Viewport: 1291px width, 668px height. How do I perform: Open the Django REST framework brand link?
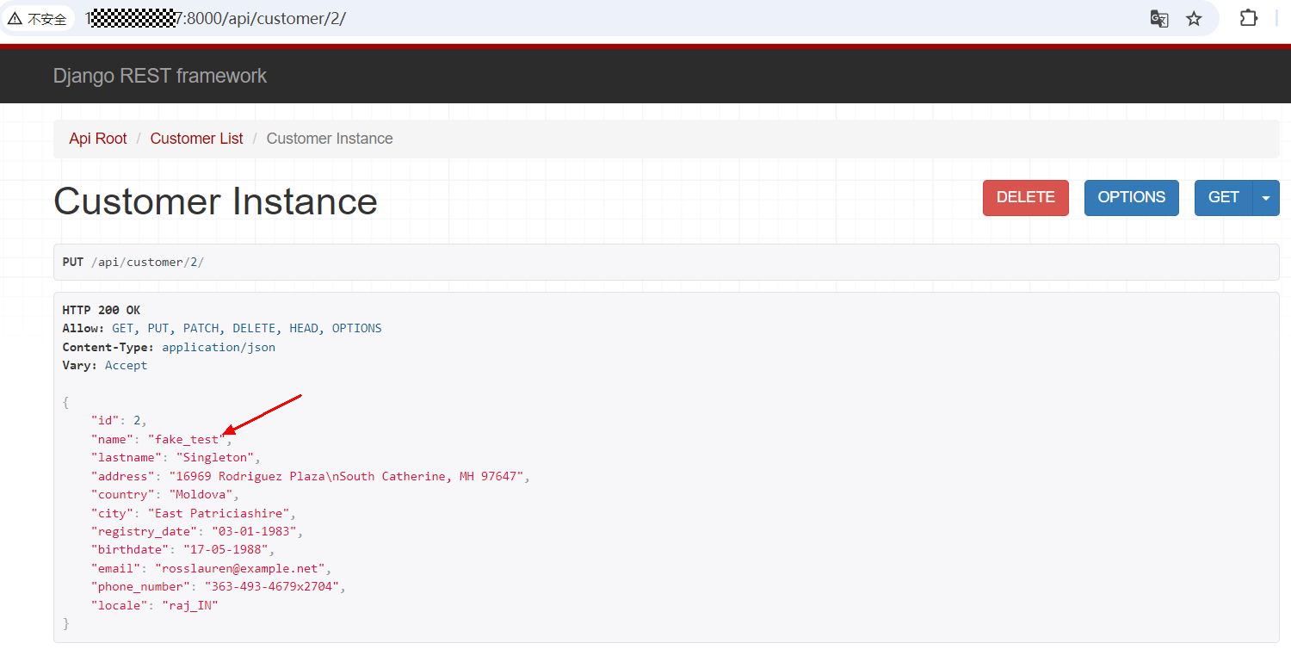(x=160, y=76)
